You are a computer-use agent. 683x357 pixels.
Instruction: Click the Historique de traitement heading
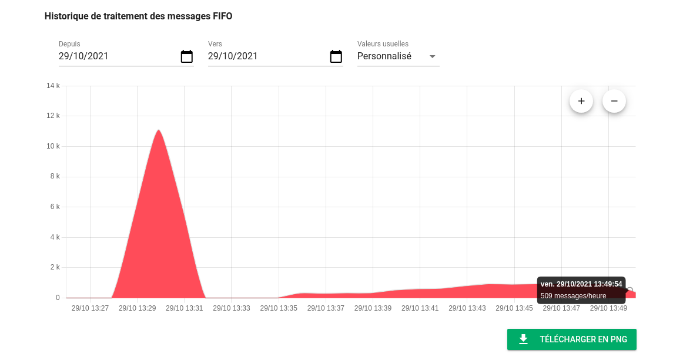[139, 16]
